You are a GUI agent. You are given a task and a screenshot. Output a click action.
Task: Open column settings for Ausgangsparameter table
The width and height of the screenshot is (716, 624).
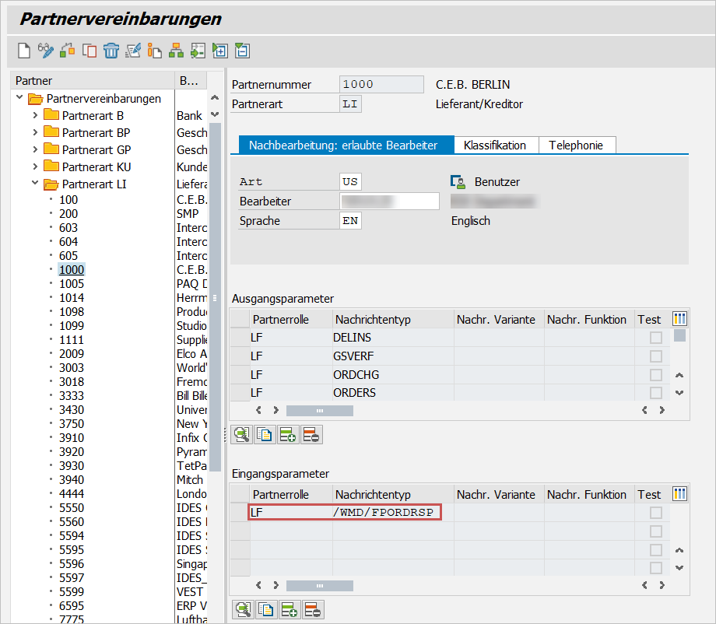[x=680, y=319]
